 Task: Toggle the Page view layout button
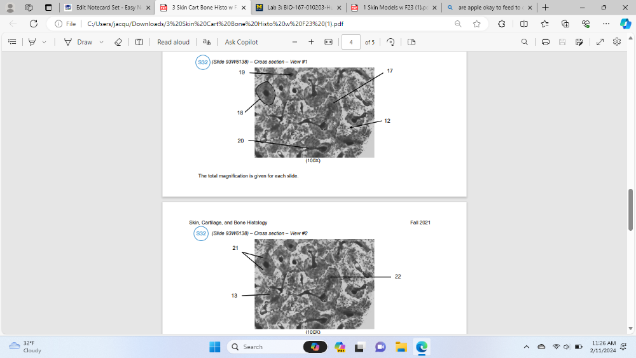pyautogui.click(x=411, y=42)
